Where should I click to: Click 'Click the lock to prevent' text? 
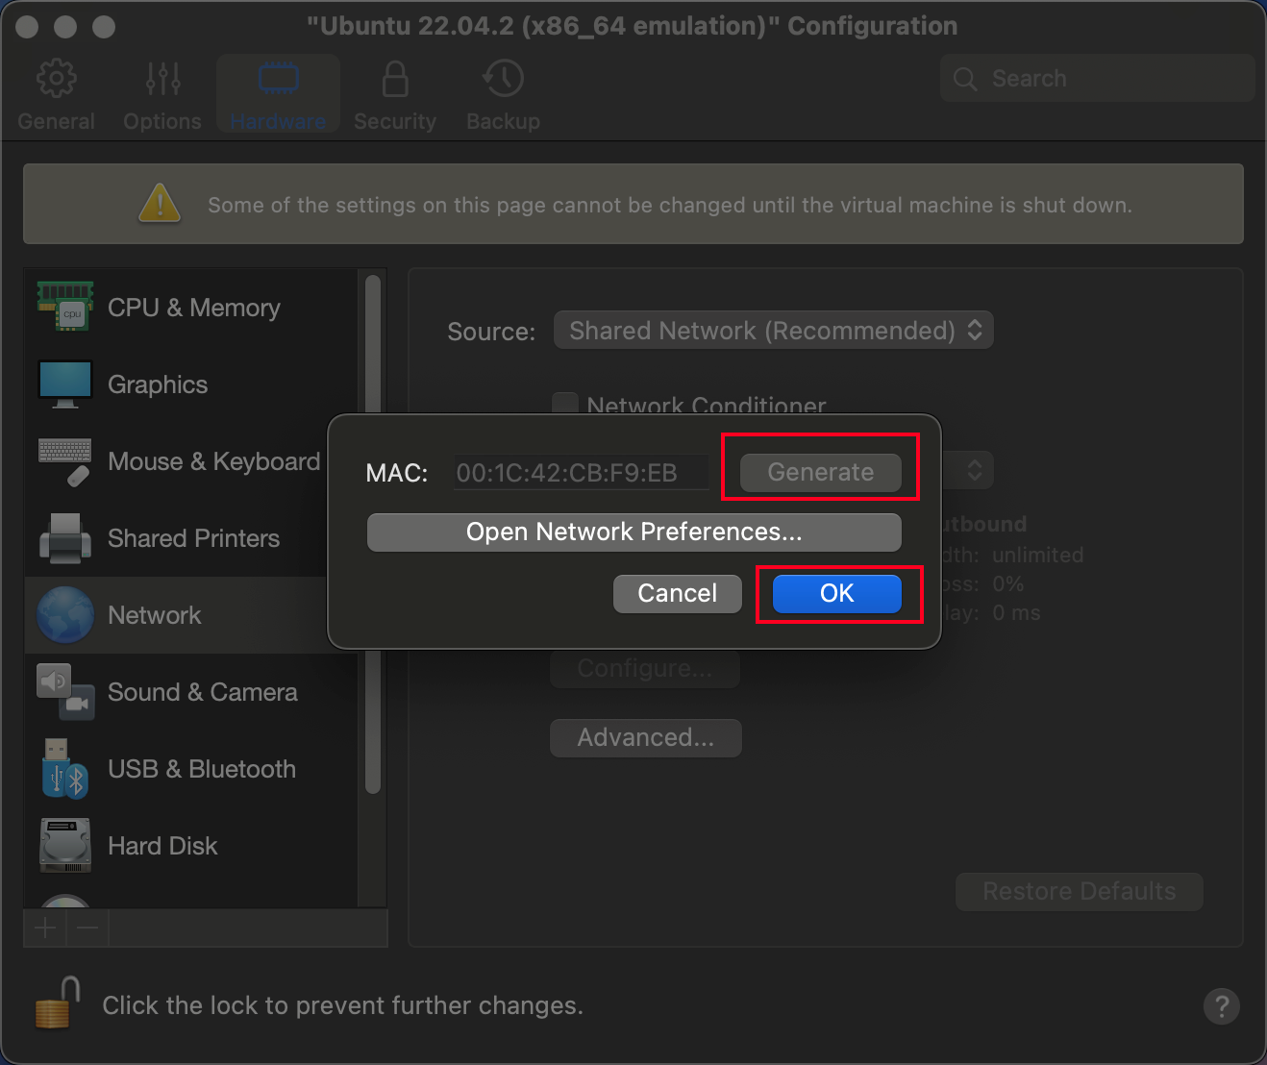coord(342,1005)
